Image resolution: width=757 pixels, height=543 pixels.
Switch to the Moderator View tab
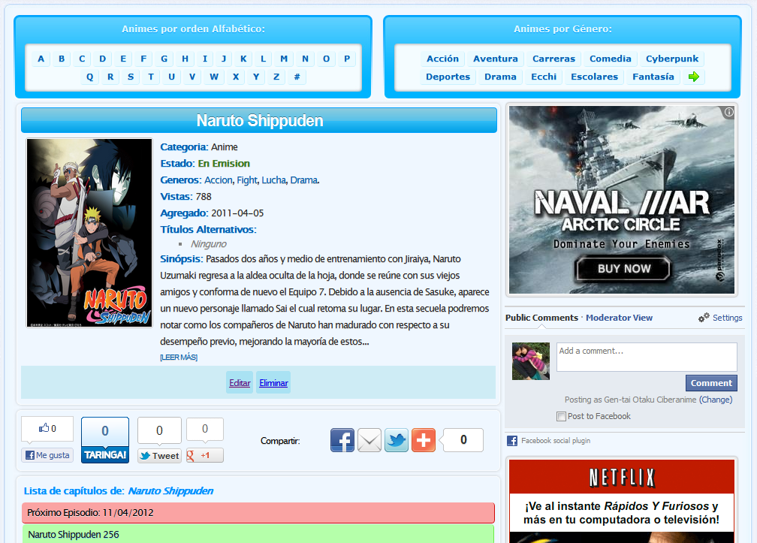click(x=619, y=318)
